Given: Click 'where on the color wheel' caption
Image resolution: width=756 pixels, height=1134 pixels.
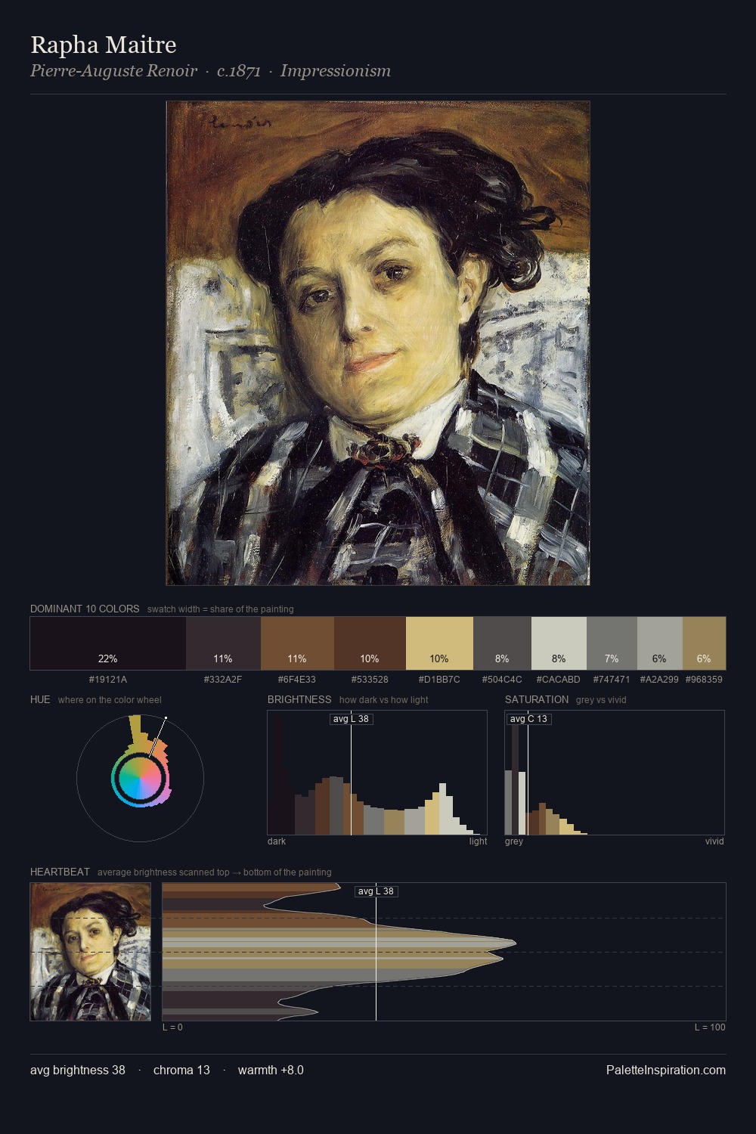Looking at the screenshot, I should tap(110, 700).
